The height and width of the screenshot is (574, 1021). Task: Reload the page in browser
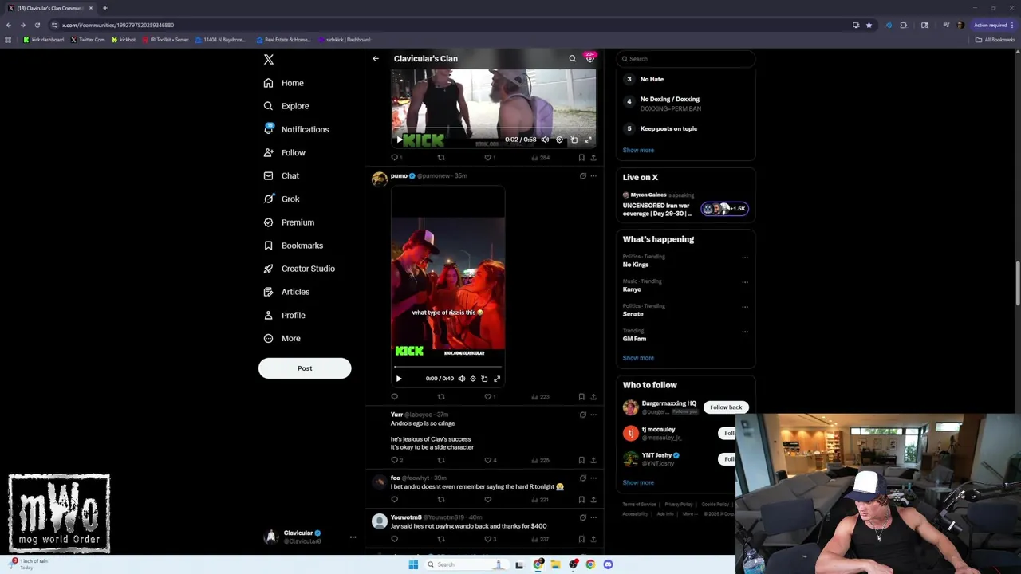pyautogui.click(x=37, y=25)
